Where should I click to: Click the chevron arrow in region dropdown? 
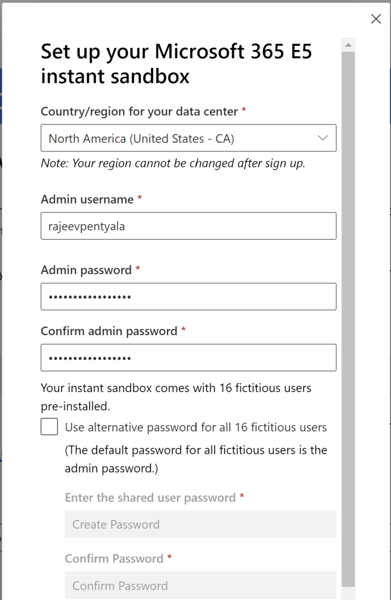tap(323, 138)
